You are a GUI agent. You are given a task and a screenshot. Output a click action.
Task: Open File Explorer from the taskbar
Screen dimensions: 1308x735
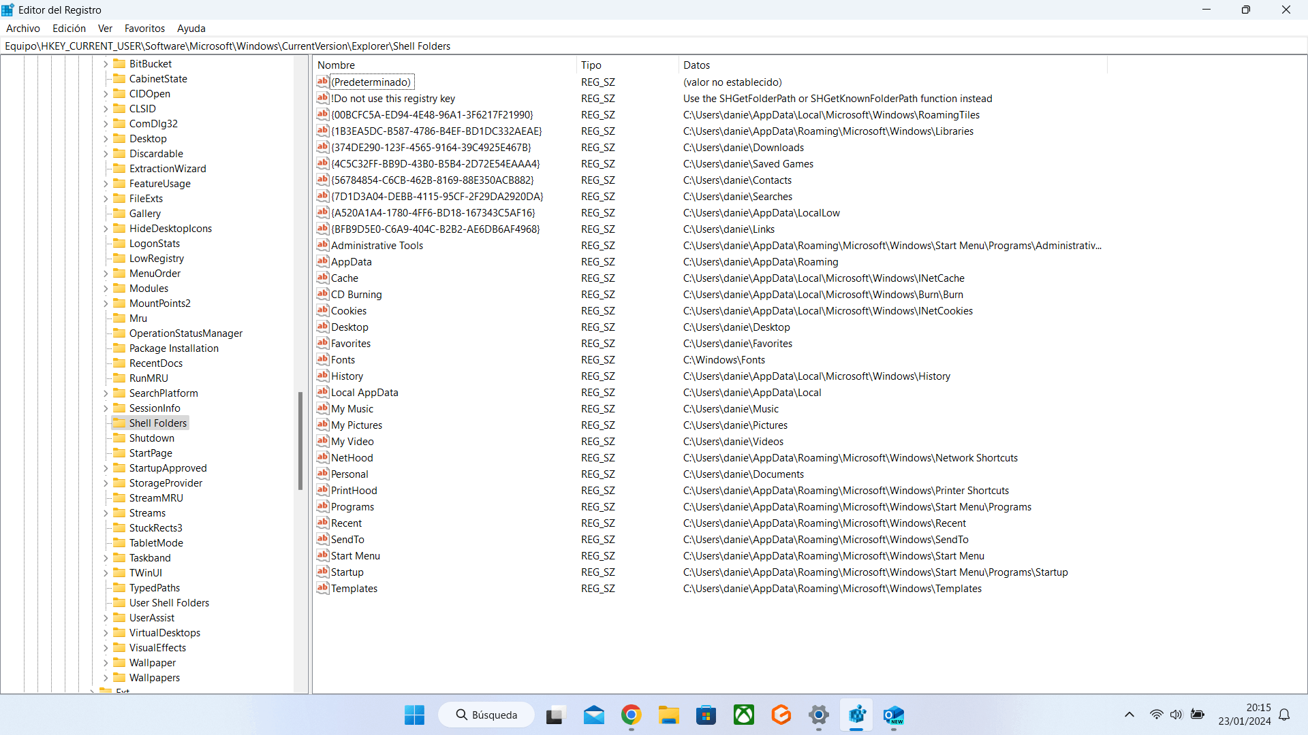668,715
